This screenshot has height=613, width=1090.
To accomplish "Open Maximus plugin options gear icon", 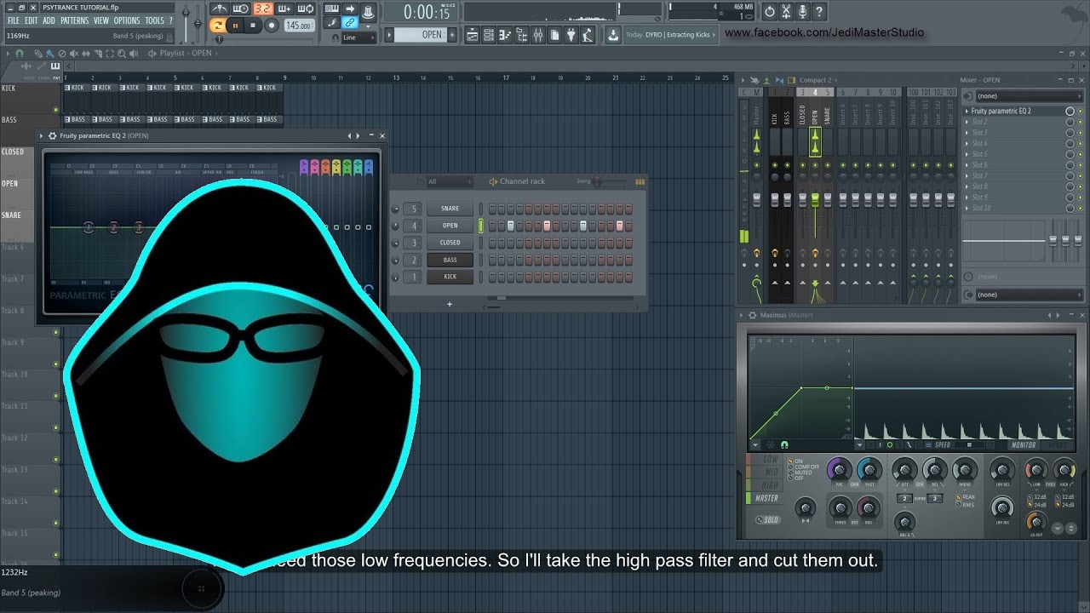I will click(x=752, y=316).
